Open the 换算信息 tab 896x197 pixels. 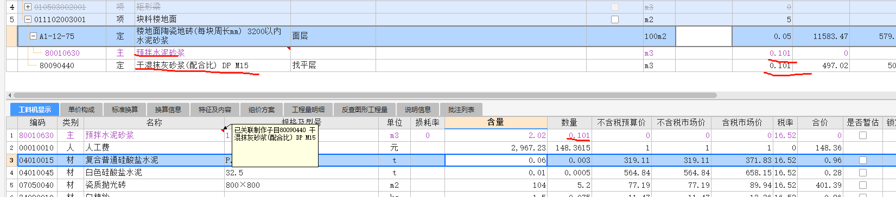click(168, 110)
